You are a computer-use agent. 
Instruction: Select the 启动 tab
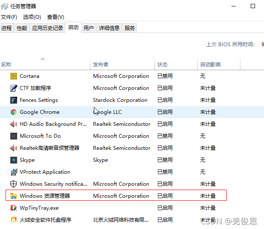(73, 27)
